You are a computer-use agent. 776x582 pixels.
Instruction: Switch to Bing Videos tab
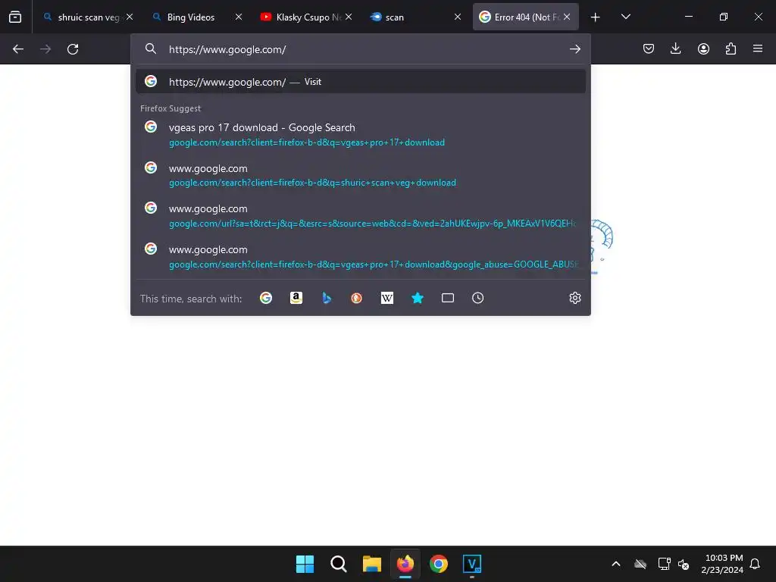190,17
